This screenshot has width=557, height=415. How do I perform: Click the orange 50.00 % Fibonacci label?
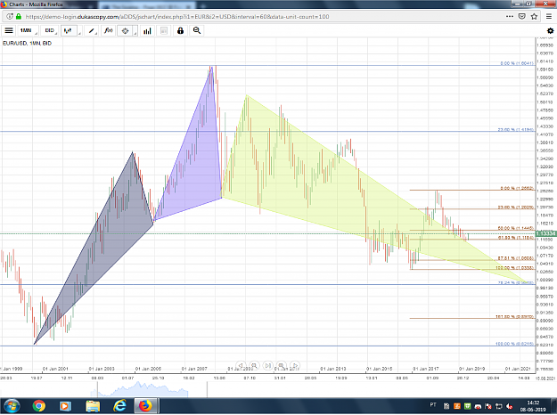click(x=516, y=228)
